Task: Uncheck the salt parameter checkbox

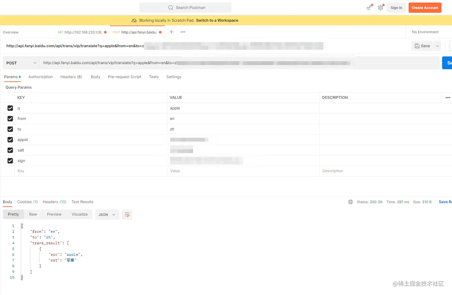Action: [10, 150]
